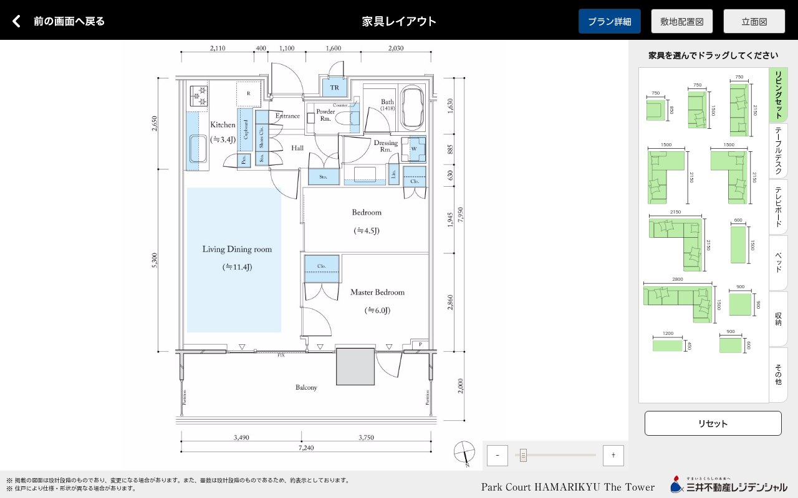
Task: Switch to the ベッド tab
Action: pyautogui.click(x=778, y=263)
